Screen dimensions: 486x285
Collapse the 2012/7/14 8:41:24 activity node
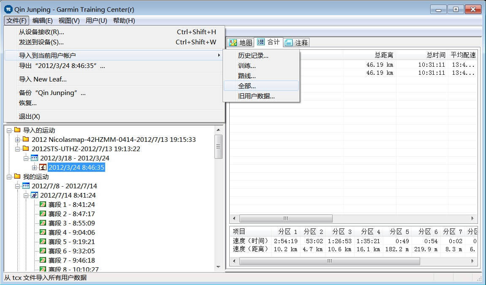pos(26,195)
